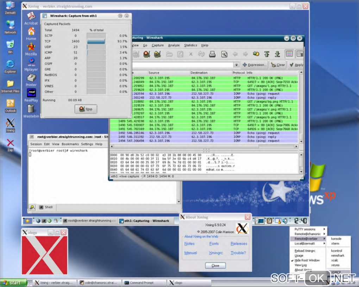Expand the Local@zermatt submenu
The height and width of the screenshot is (287, 359).
[308, 243]
